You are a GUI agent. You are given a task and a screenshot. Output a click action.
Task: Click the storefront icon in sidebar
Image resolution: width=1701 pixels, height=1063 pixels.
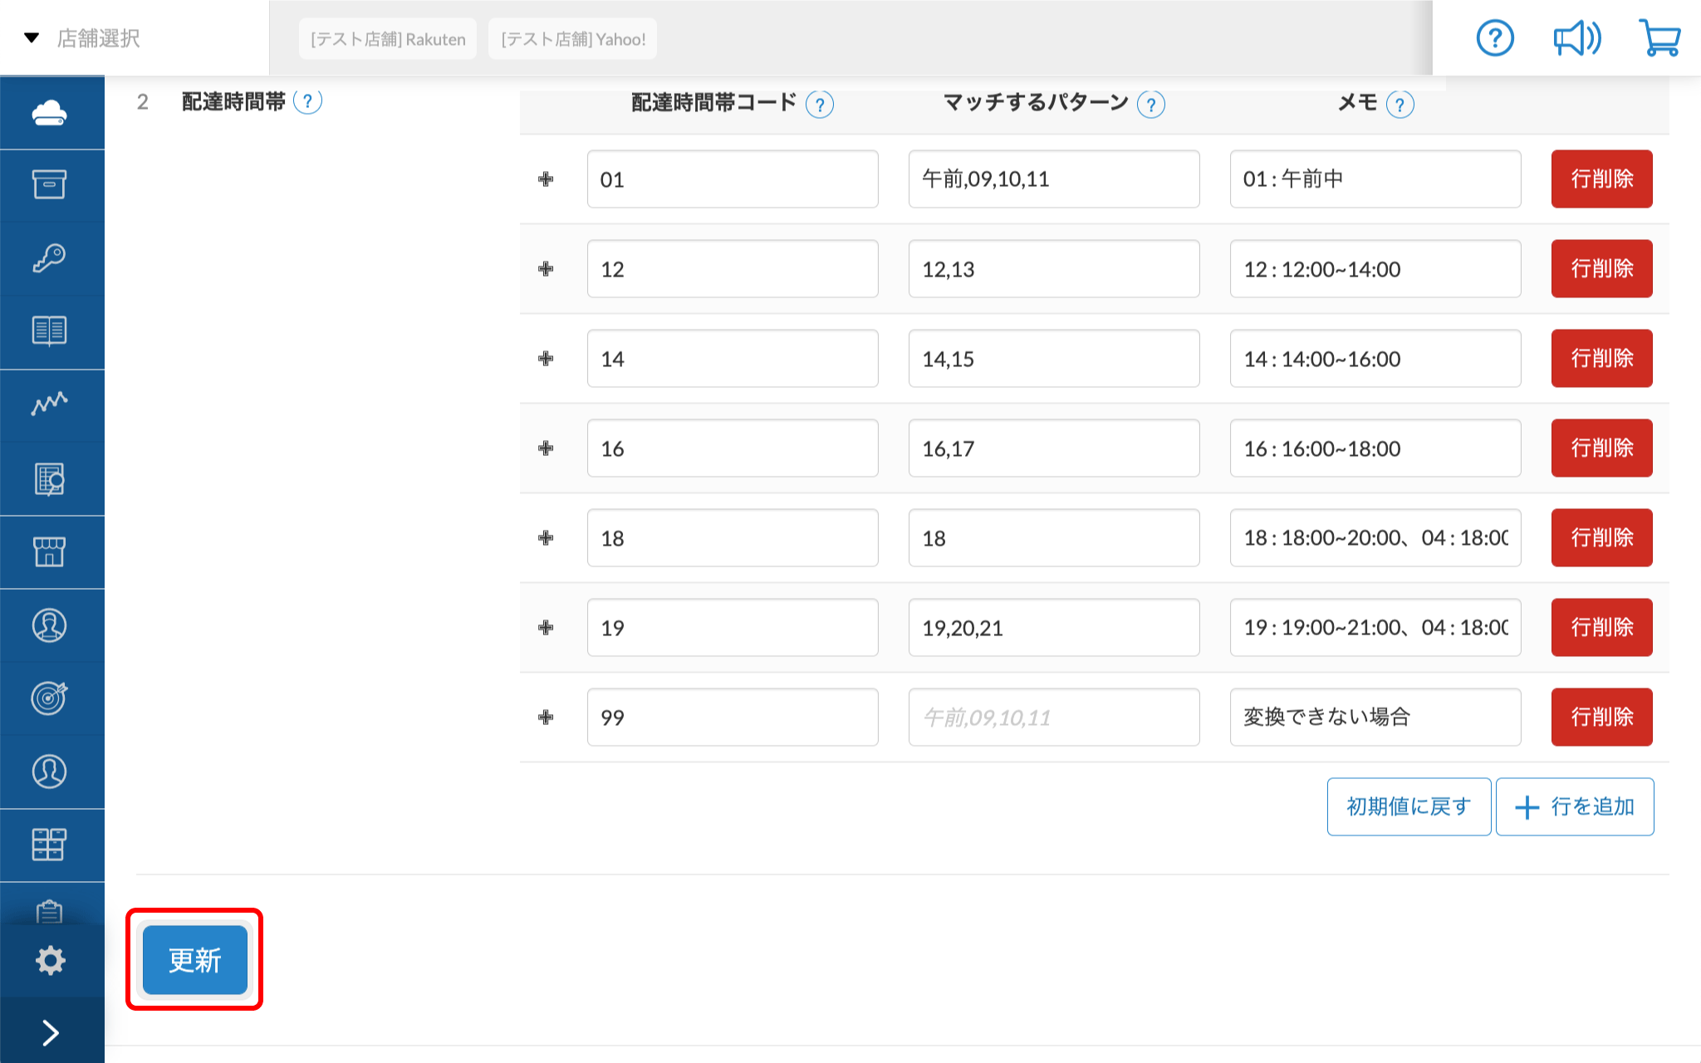[x=50, y=551]
